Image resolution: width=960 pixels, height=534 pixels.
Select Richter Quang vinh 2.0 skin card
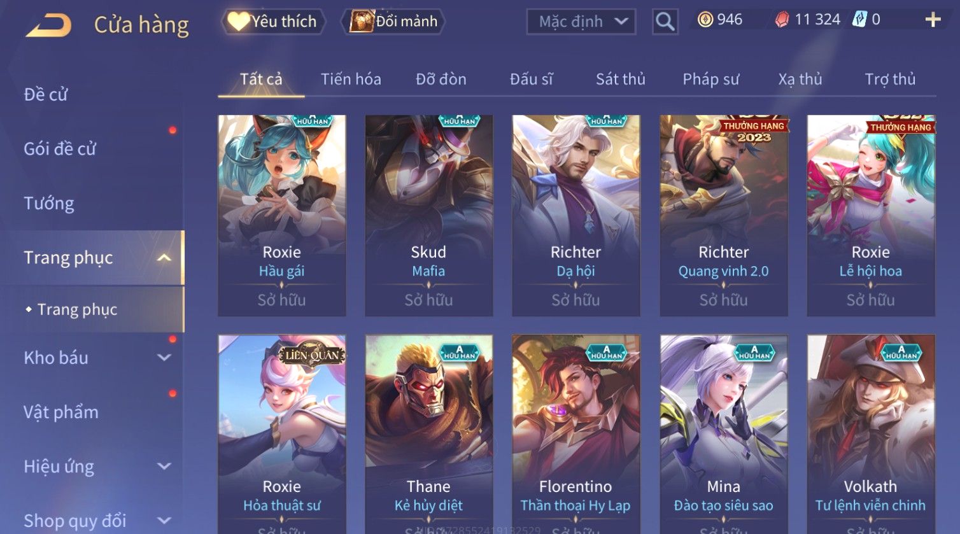tap(724, 215)
